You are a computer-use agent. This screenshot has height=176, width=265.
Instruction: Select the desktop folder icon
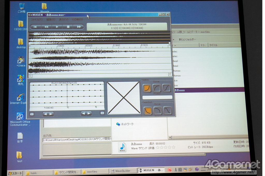(x=21, y=43)
